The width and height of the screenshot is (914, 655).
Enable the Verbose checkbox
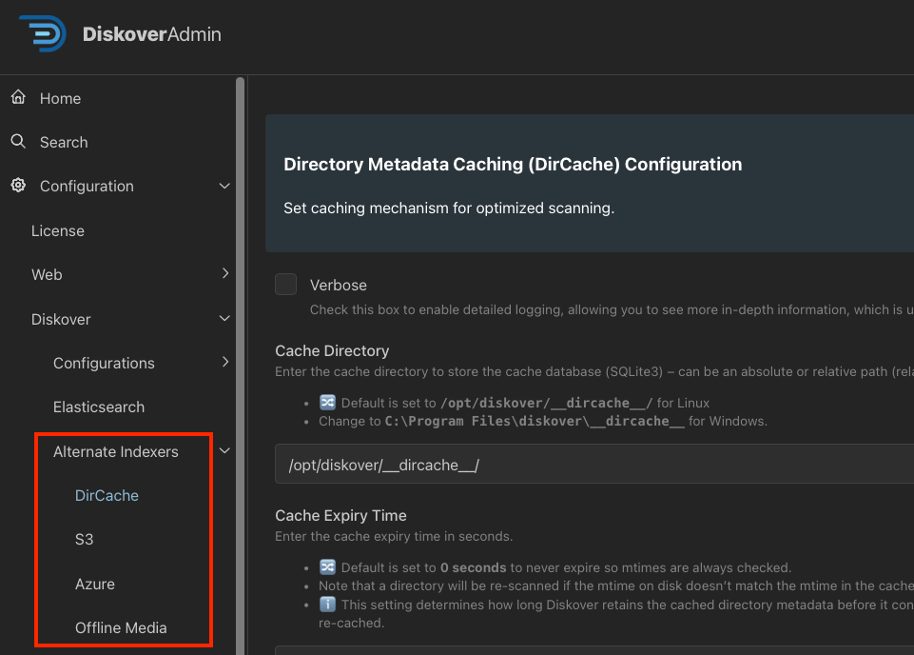(x=285, y=284)
